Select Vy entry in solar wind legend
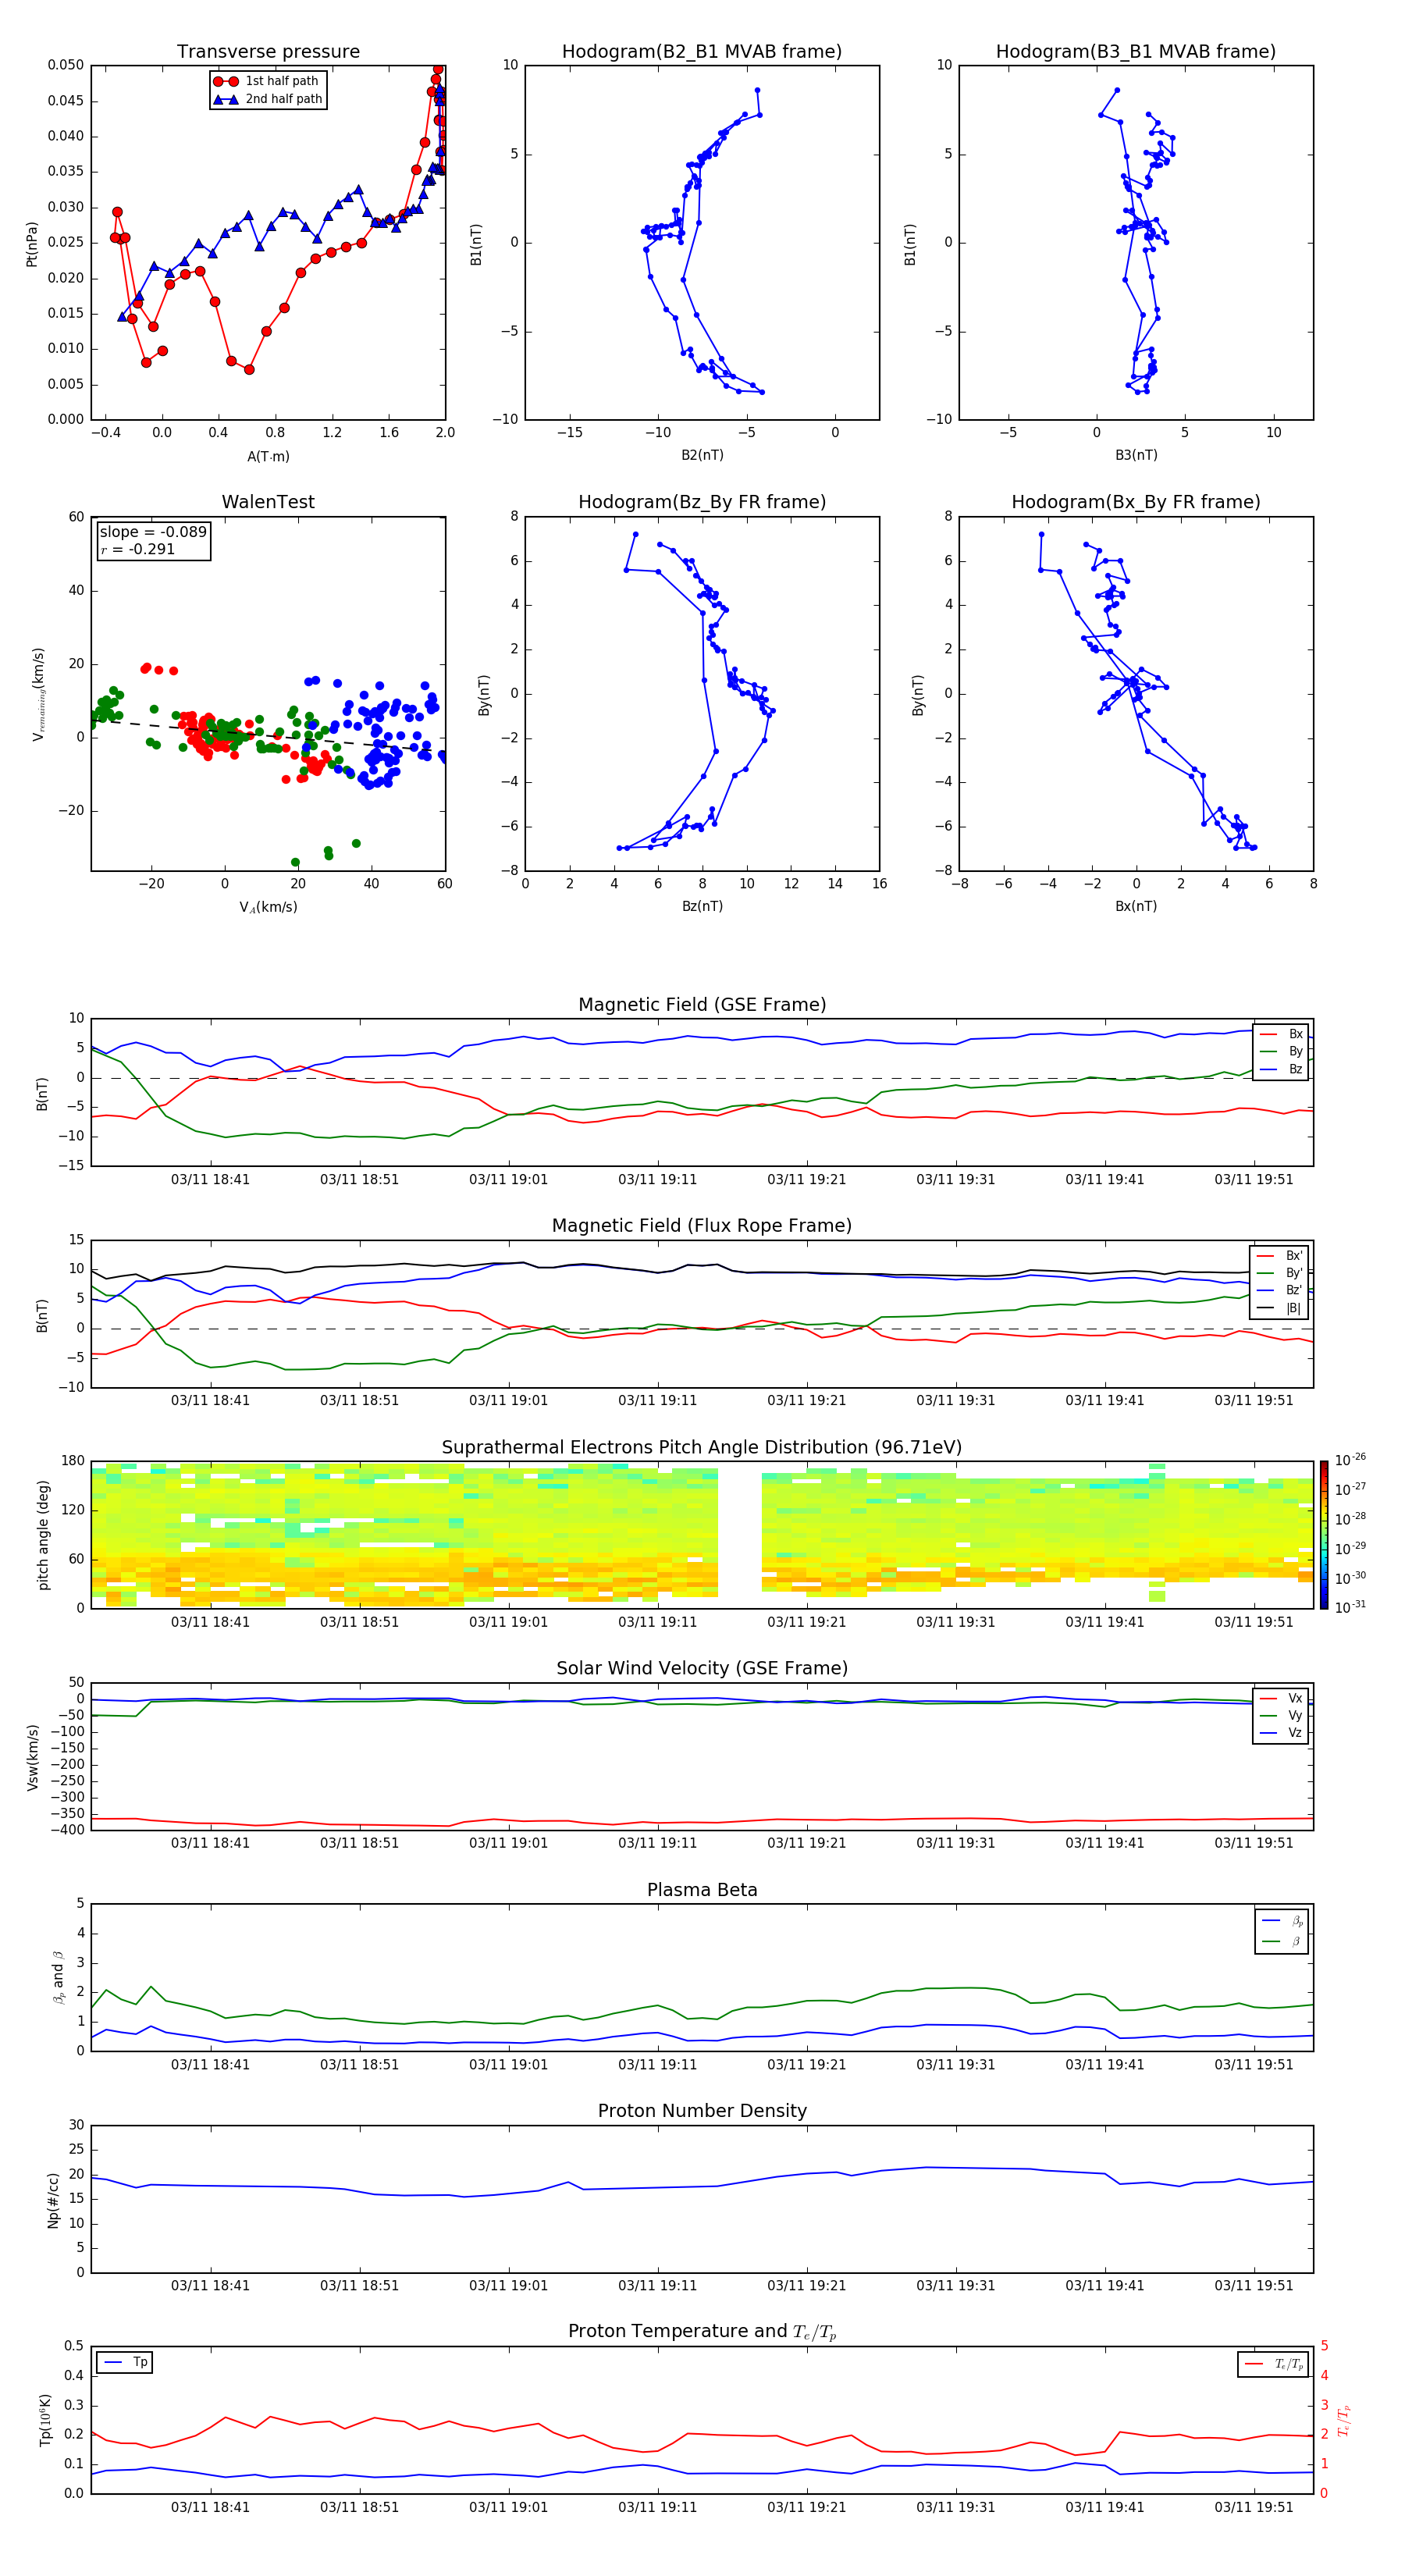 (x=1281, y=1715)
